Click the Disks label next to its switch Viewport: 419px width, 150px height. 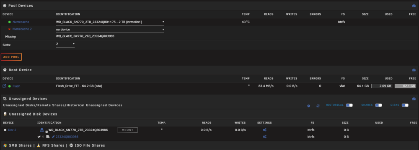(x=395, y=105)
